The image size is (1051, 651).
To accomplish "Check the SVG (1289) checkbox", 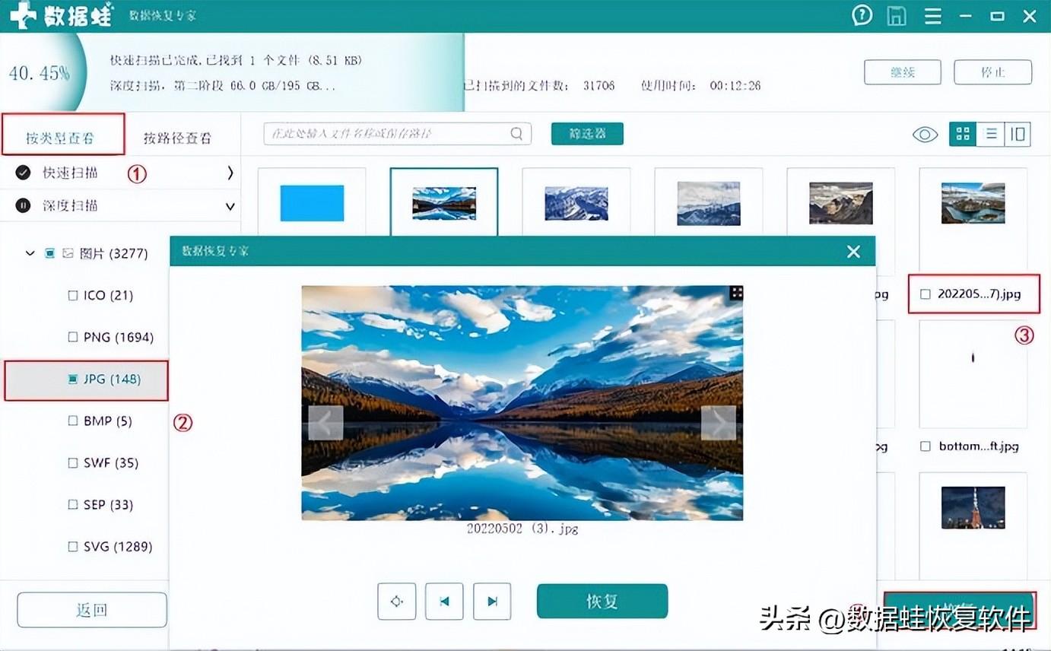I will 73,546.
